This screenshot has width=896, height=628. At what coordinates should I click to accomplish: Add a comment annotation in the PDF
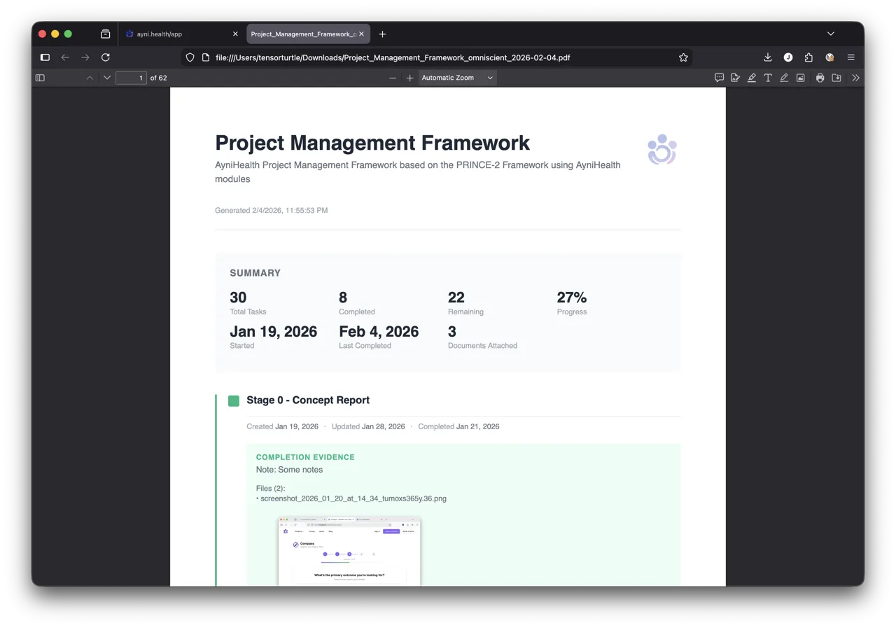(719, 78)
